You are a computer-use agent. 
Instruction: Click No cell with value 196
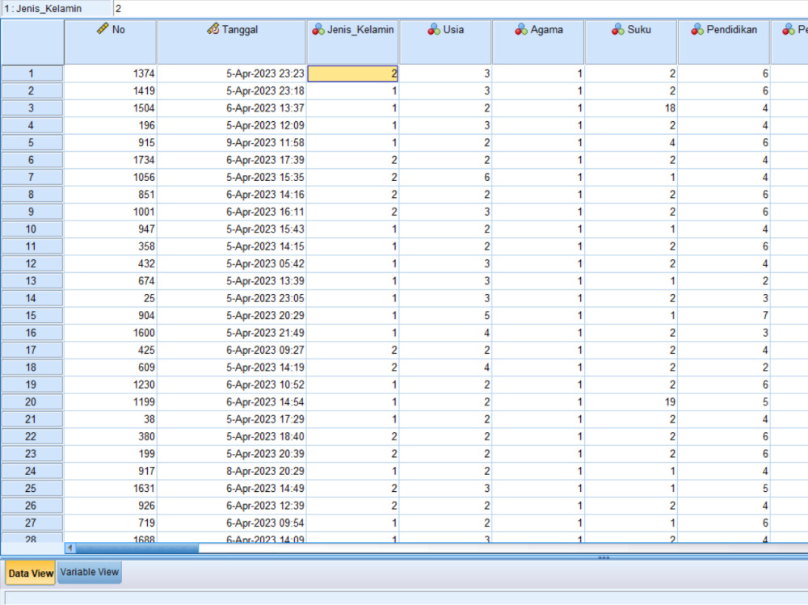point(110,125)
